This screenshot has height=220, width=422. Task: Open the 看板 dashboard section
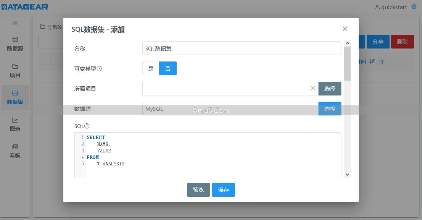(15, 150)
